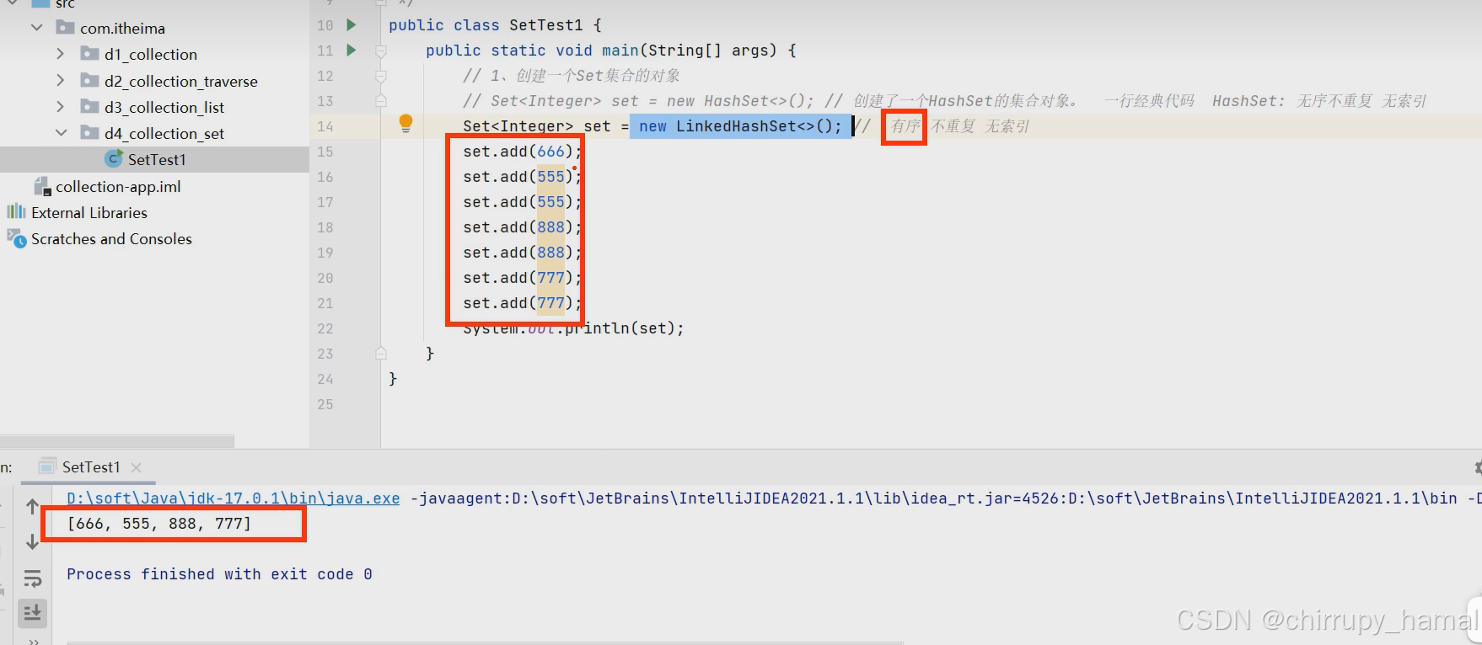Select the SetTest1 run tab

point(91,467)
